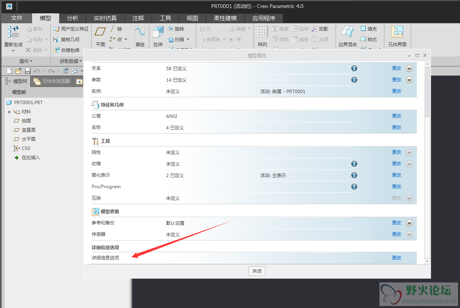This screenshot has width=460, height=308.
Task: Expand the 挠性 row chevron
Action: click(409, 153)
